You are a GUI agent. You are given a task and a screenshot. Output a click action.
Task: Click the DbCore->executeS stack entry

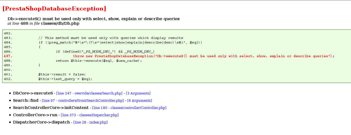point(33,93)
